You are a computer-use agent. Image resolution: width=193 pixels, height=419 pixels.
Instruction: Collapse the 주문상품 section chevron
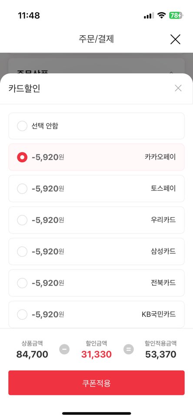point(171,72)
